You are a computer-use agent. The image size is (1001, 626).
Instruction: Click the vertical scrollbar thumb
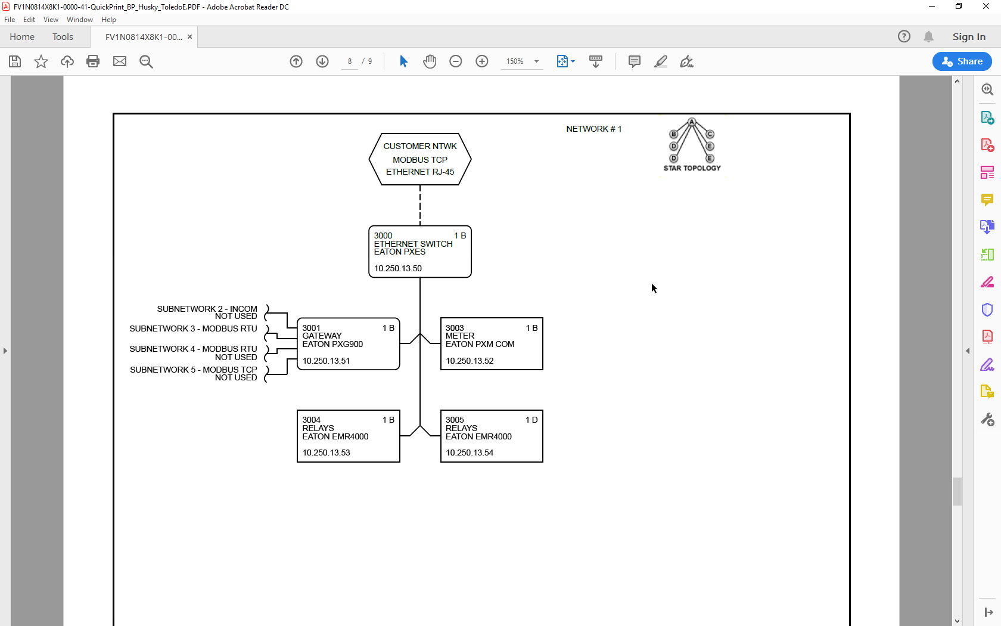tap(957, 491)
